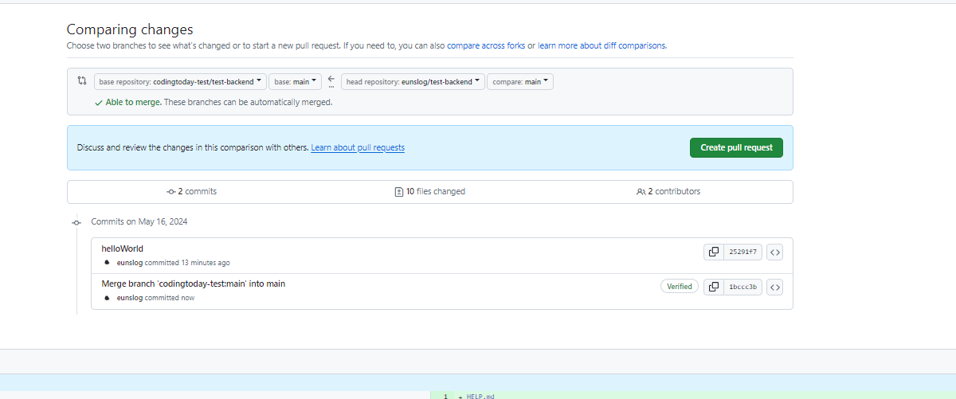Click the committed 13 minutes ago timestamp
Viewport: 956px width, 399px height.
coord(187,263)
